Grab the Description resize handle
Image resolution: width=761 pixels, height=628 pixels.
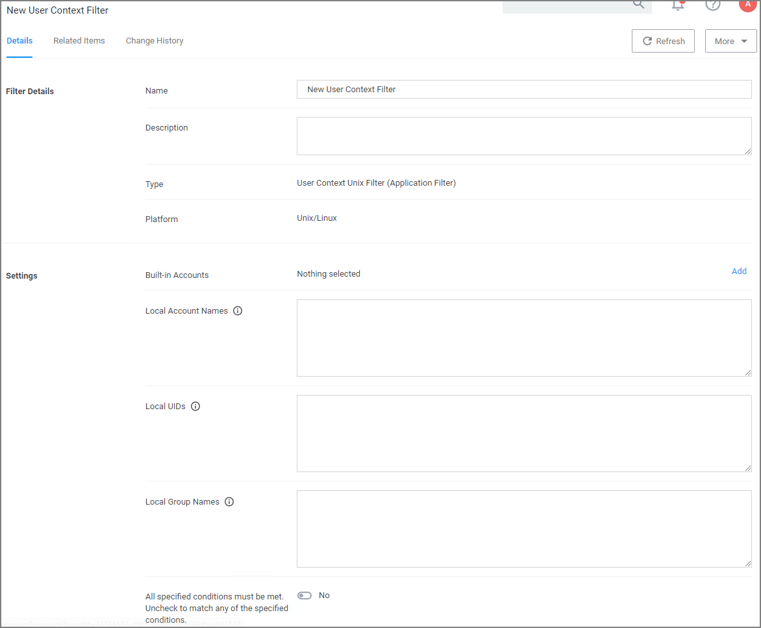pos(748,151)
